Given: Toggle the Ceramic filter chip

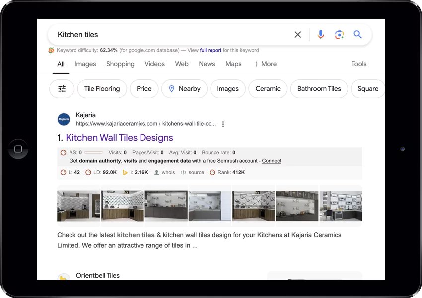Looking at the screenshot, I should (268, 89).
